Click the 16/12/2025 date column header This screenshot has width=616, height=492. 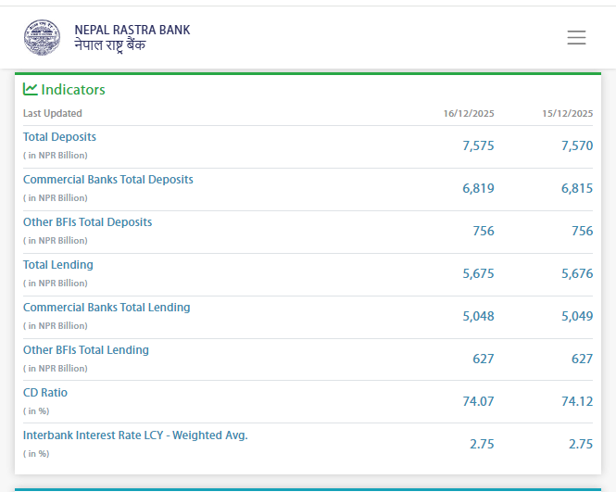468,114
